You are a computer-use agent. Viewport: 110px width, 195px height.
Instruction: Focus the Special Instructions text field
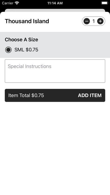tap(55, 71)
